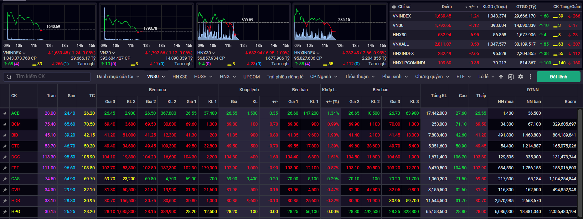This screenshot has height=219, width=583.
Task: Open settings gear beside Chỉ số header
Action: click(394, 7)
